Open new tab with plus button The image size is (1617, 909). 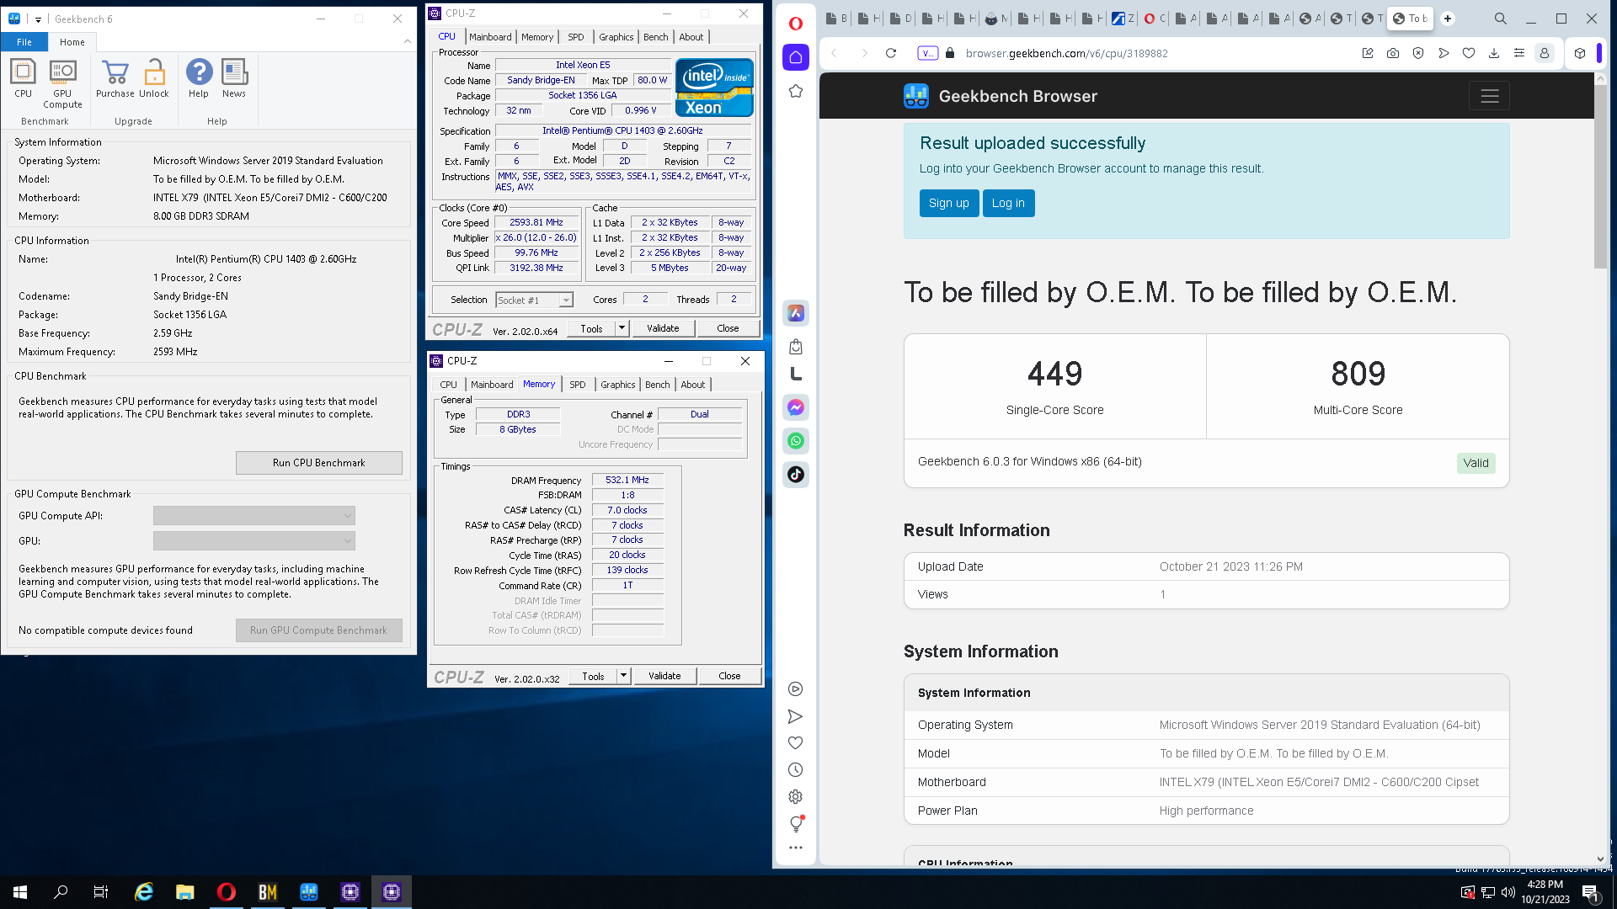1448,19
